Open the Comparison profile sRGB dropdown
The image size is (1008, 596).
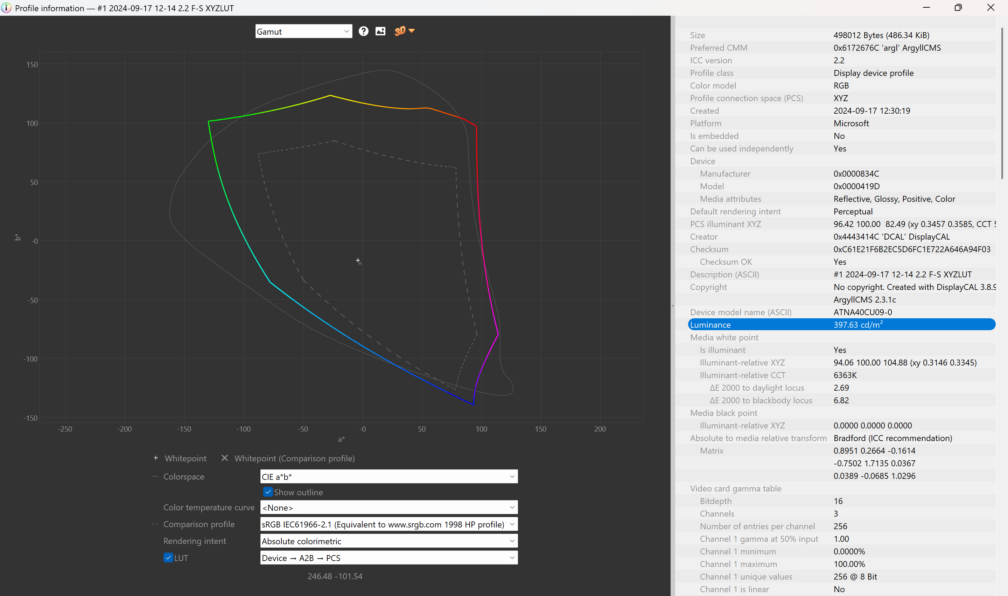[389, 525]
